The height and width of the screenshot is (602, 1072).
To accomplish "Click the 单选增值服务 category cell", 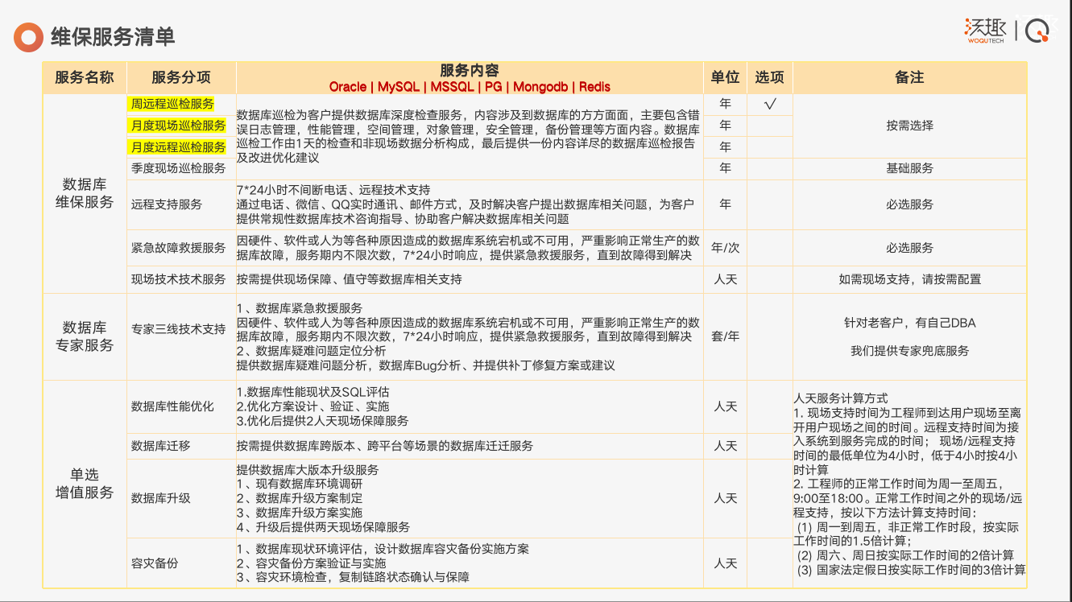I will click(85, 484).
